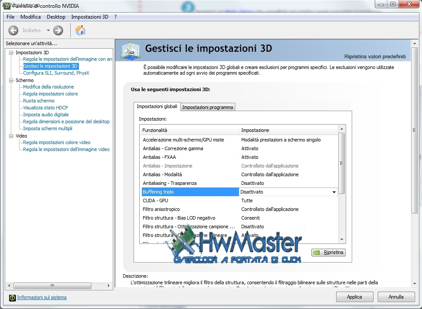This screenshot has height=309, width=422.
Task: Click the system information icon at bottom left
Action: pyautogui.click(x=13, y=297)
